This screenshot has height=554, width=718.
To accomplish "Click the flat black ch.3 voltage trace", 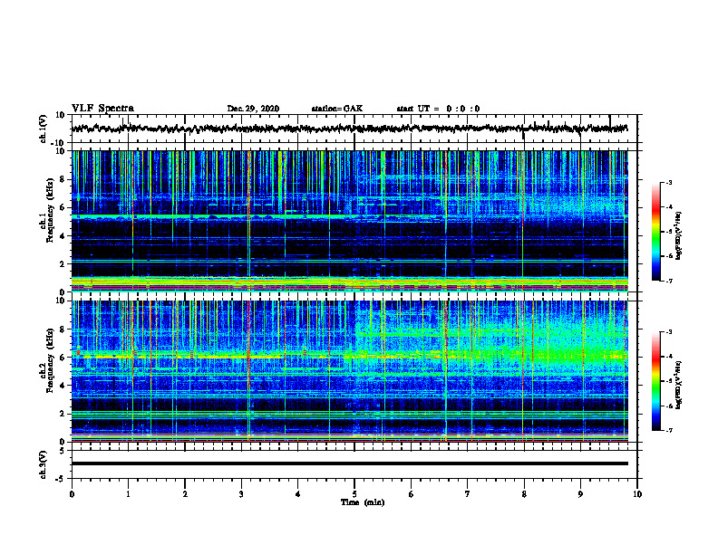I will (x=350, y=463).
